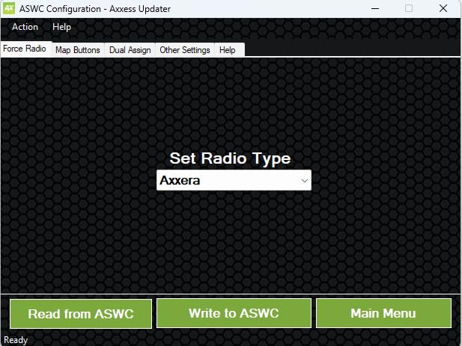This screenshot has height=346, width=462.
Task: Select the Force Radio tab
Action: point(26,49)
